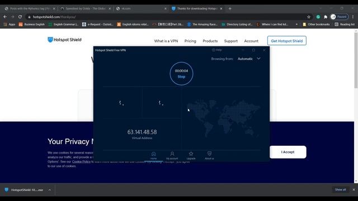
Task: Open the Apps bookmark shortcut
Action: pos(10,25)
